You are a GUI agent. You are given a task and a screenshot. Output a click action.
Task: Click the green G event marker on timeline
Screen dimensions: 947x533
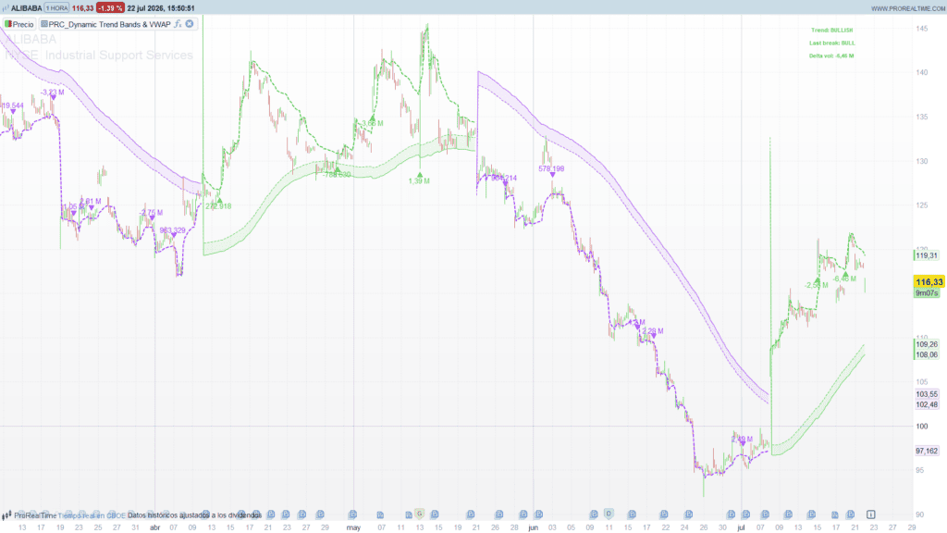(x=419, y=514)
